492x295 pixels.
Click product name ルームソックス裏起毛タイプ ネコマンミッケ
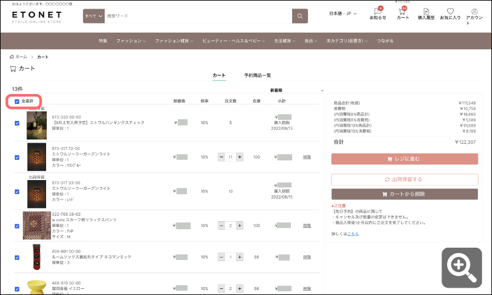tap(92, 257)
